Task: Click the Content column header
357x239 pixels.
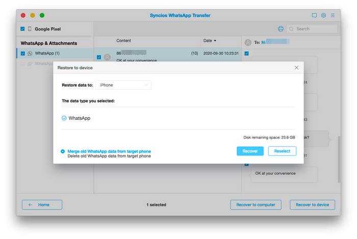Action: [123, 40]
